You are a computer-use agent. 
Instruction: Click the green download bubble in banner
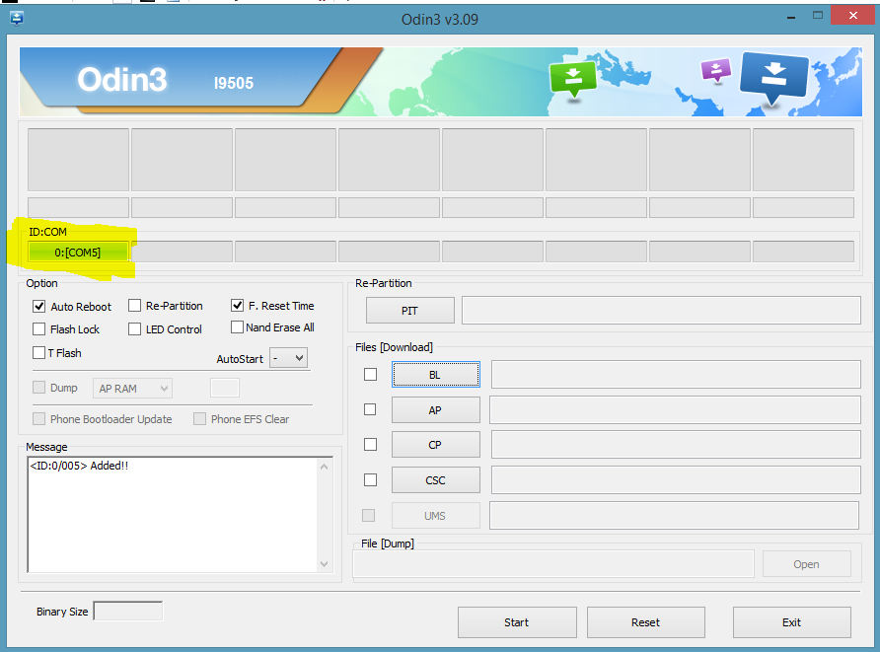click(573, 80)
